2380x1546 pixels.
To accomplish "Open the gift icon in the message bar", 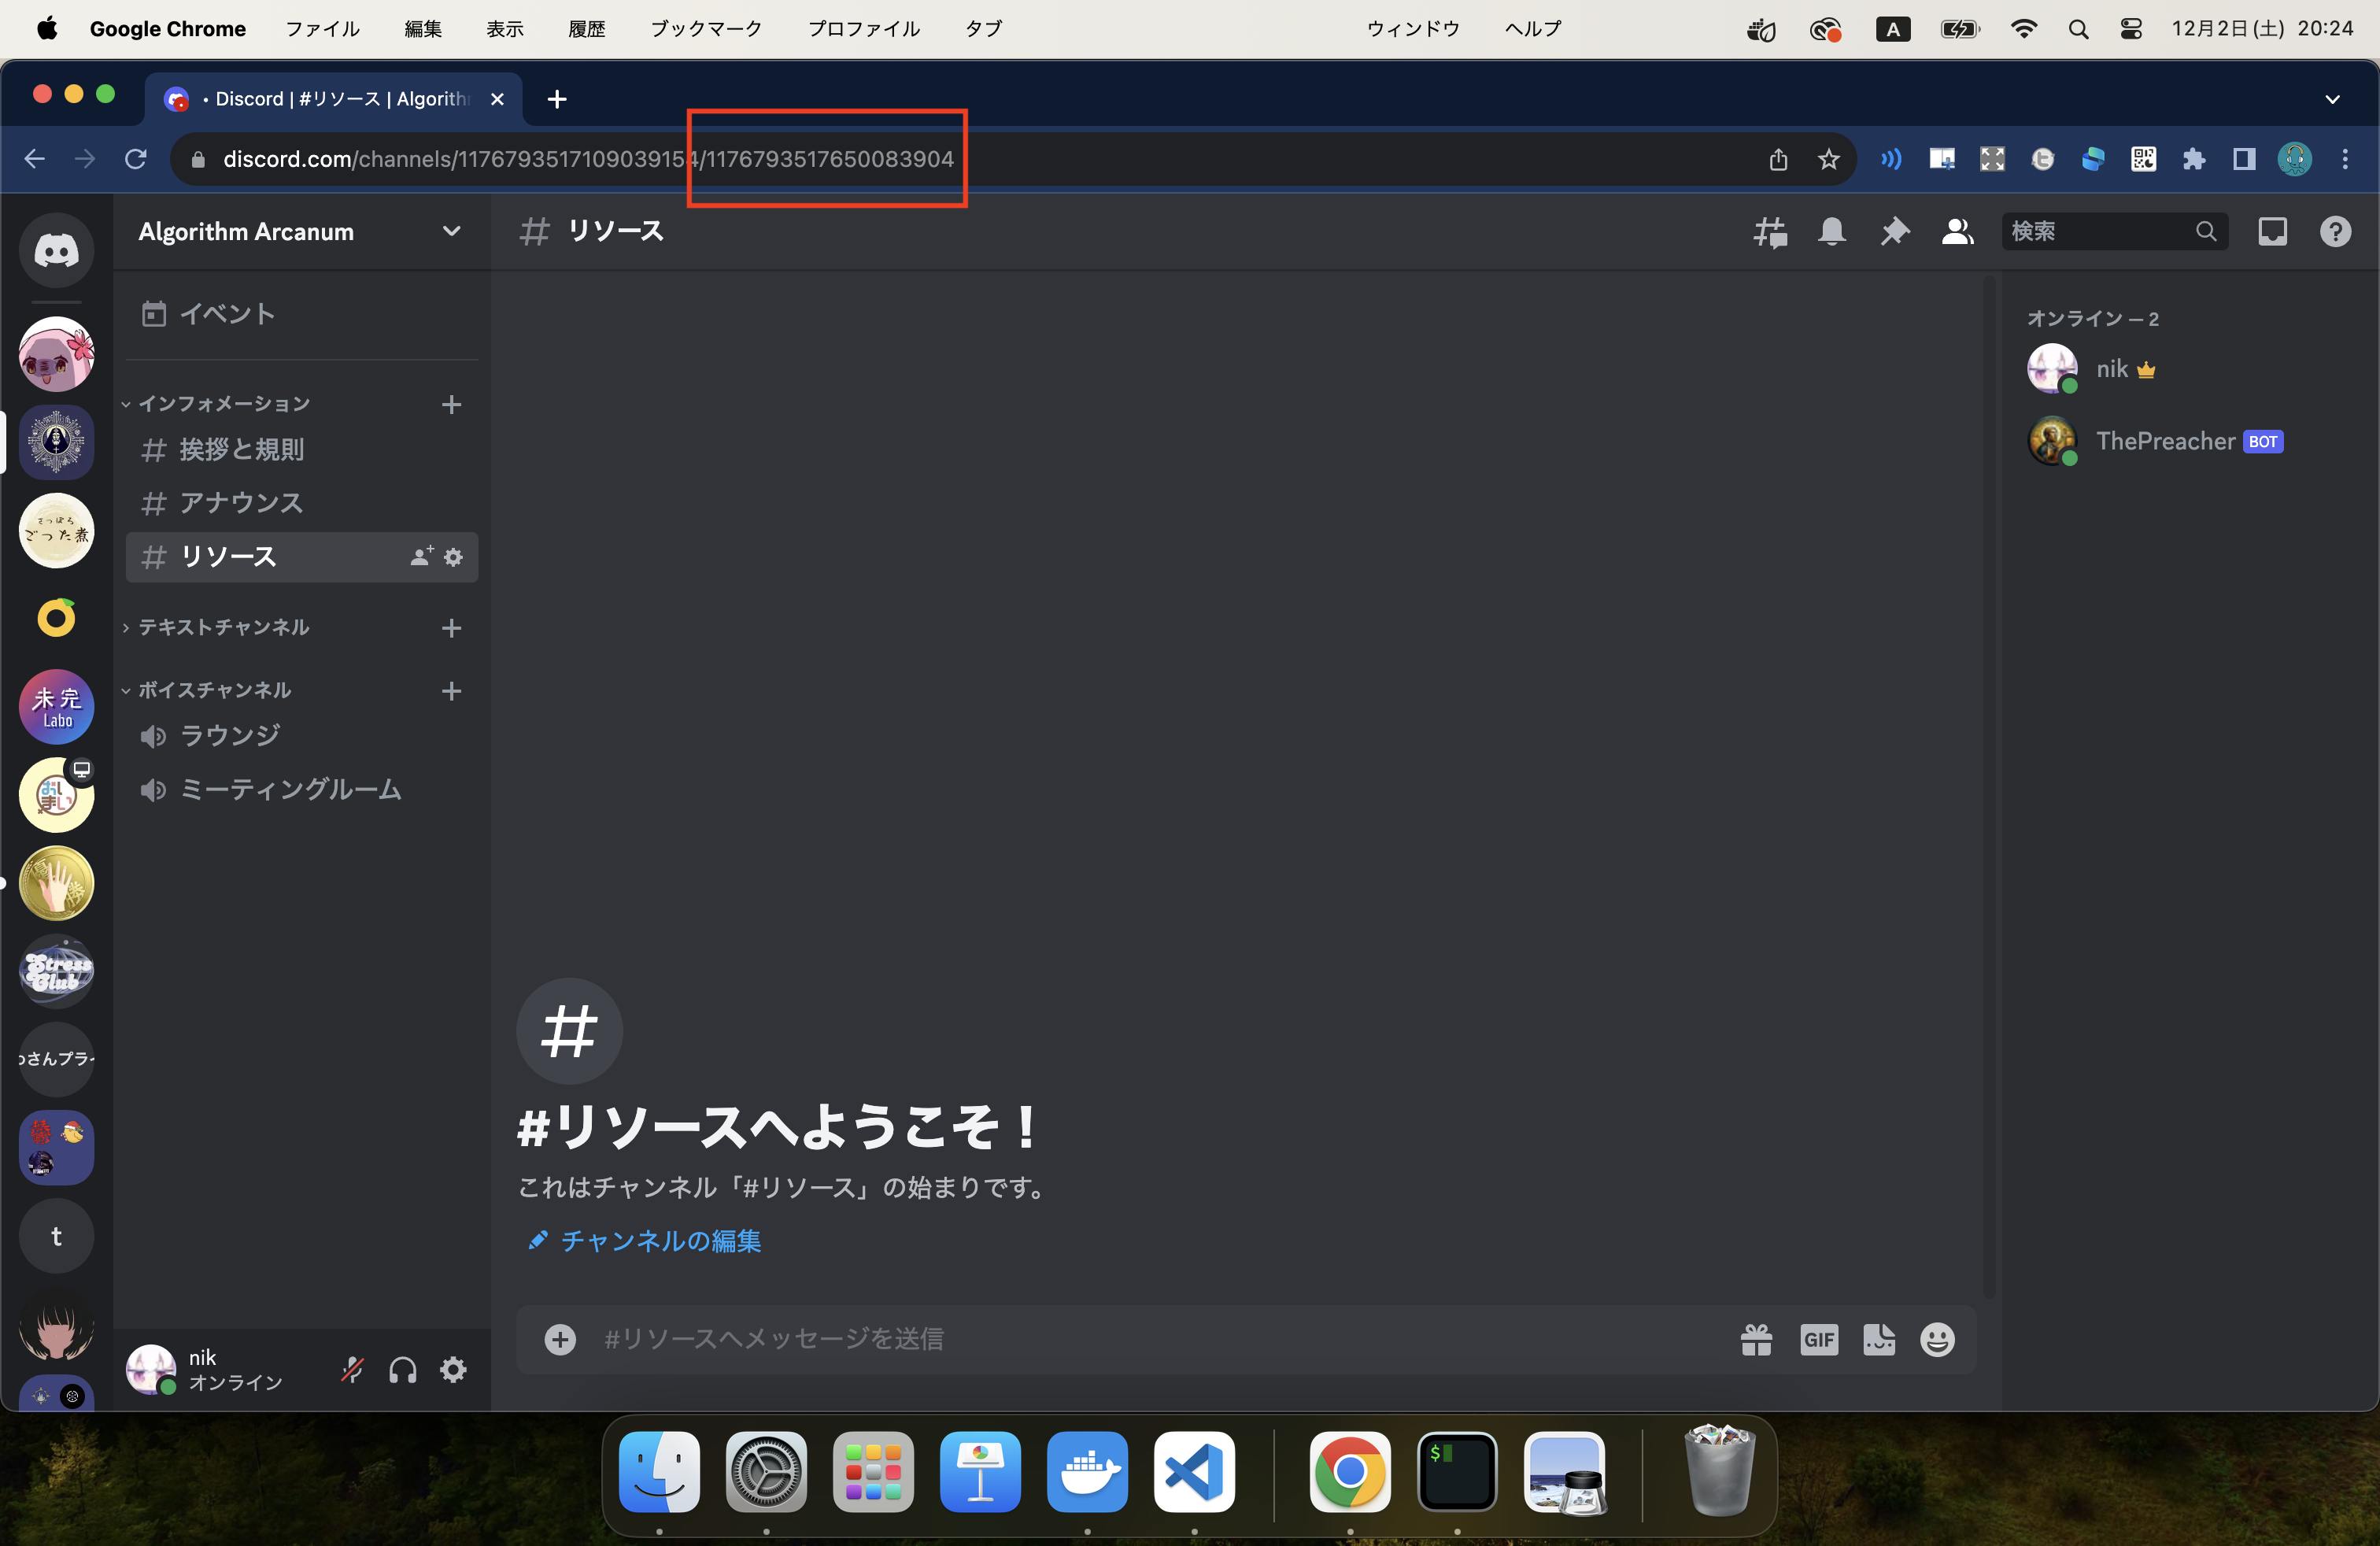I will pos(1757,1340).
